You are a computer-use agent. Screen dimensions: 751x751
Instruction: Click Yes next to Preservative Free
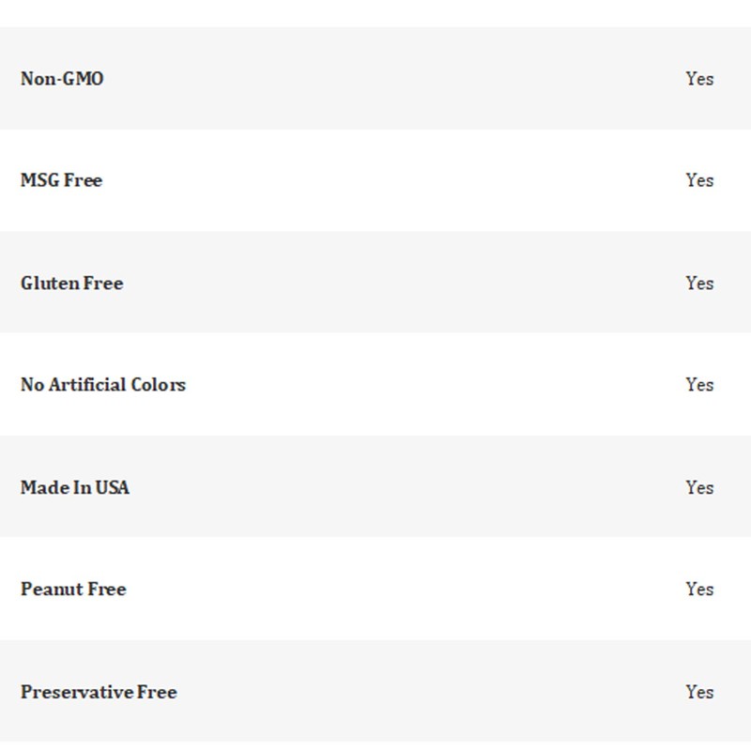tap(699, 692)
